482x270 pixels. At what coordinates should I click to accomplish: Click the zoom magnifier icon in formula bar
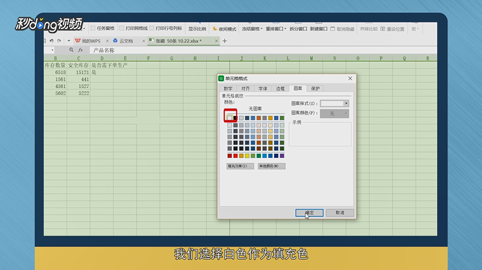tap(71, 50)
